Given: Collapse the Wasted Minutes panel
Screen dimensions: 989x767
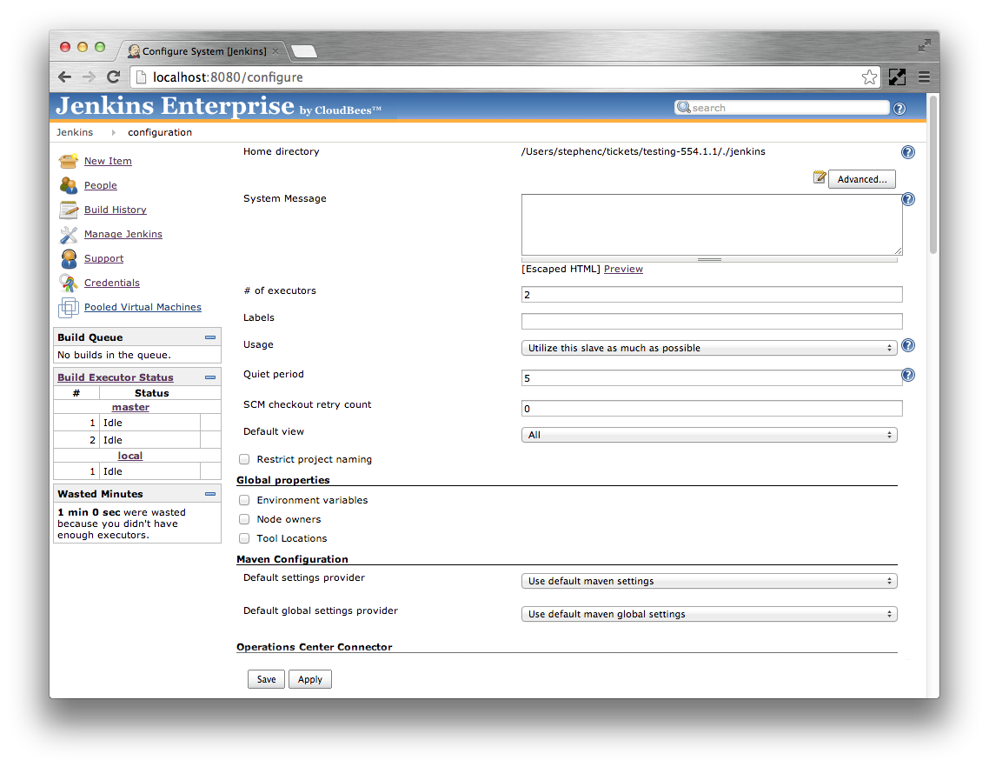Looking at the screenshot, I should 210,494.
